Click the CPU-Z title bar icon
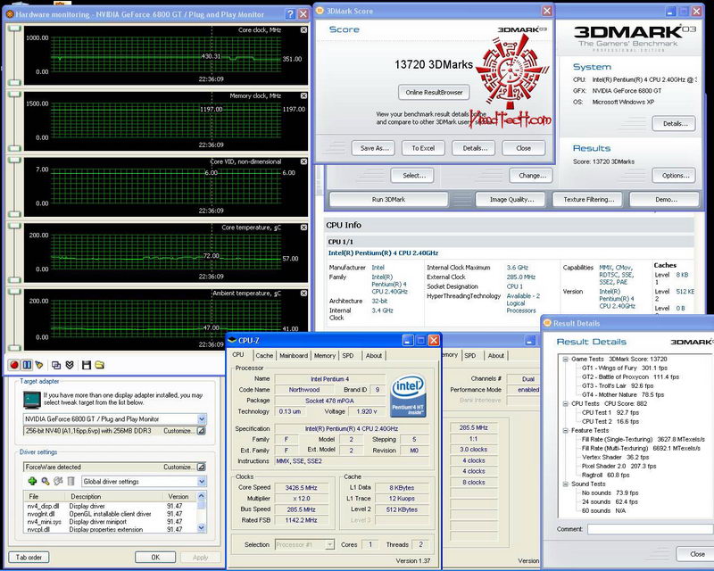The width and height of the screenshot is (714, 571). pos(232,340)
